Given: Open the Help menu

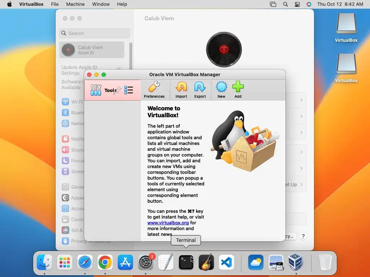Looking at the screenshot, I should pos(122,4).
